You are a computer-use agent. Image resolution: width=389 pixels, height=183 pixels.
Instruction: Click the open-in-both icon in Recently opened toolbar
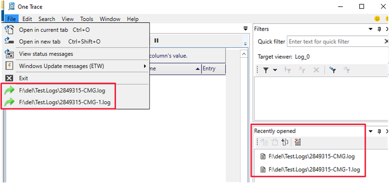(284, 142)
